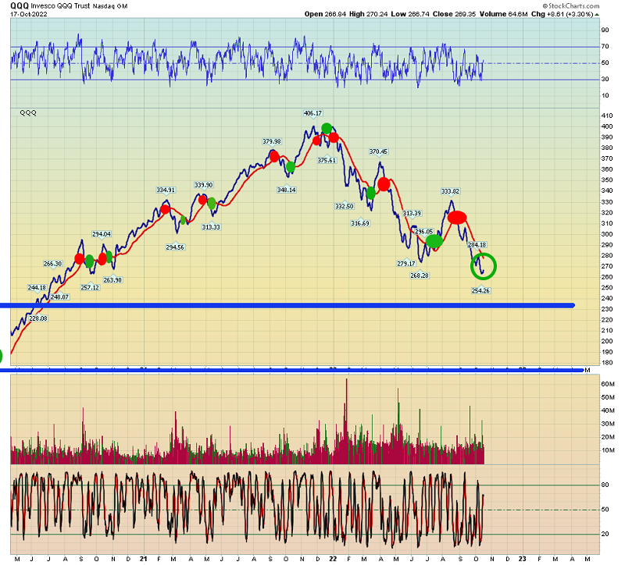Click the 60M tick on the volume axis
Viewport: 625px width, 565px height.
click(x=608, y=384)
